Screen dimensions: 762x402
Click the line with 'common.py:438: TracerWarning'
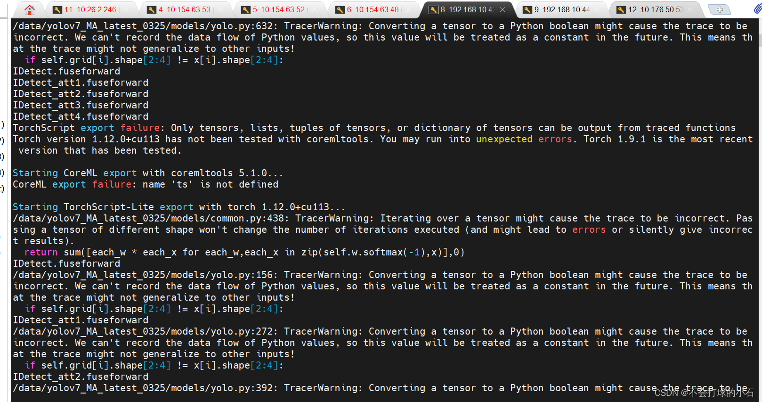[382, 218]
